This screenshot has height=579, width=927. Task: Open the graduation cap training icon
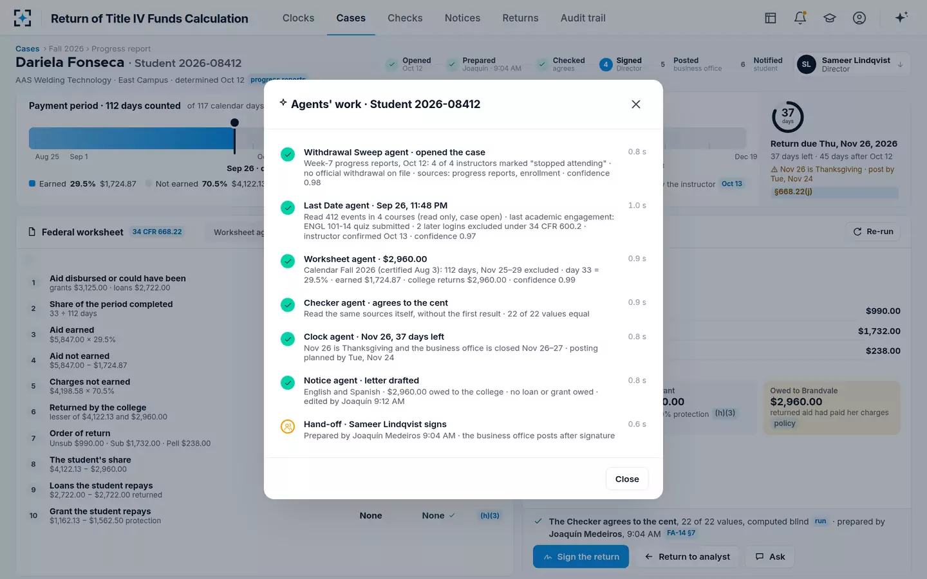[830, 18]
